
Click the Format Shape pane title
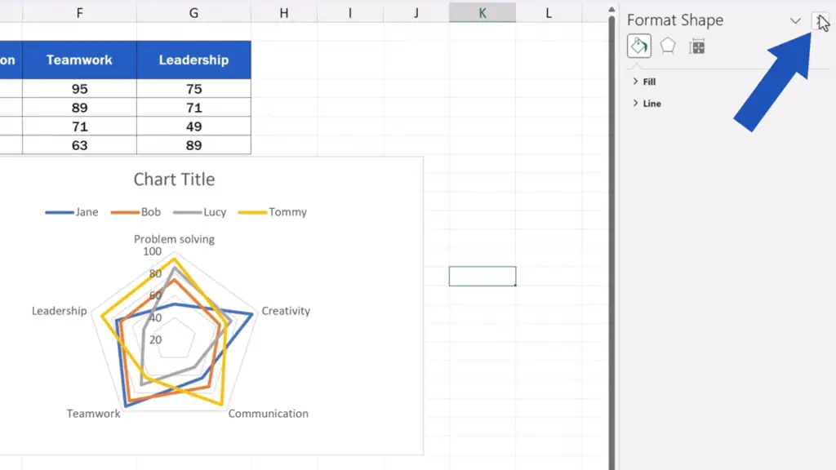(x=675, y=20)
